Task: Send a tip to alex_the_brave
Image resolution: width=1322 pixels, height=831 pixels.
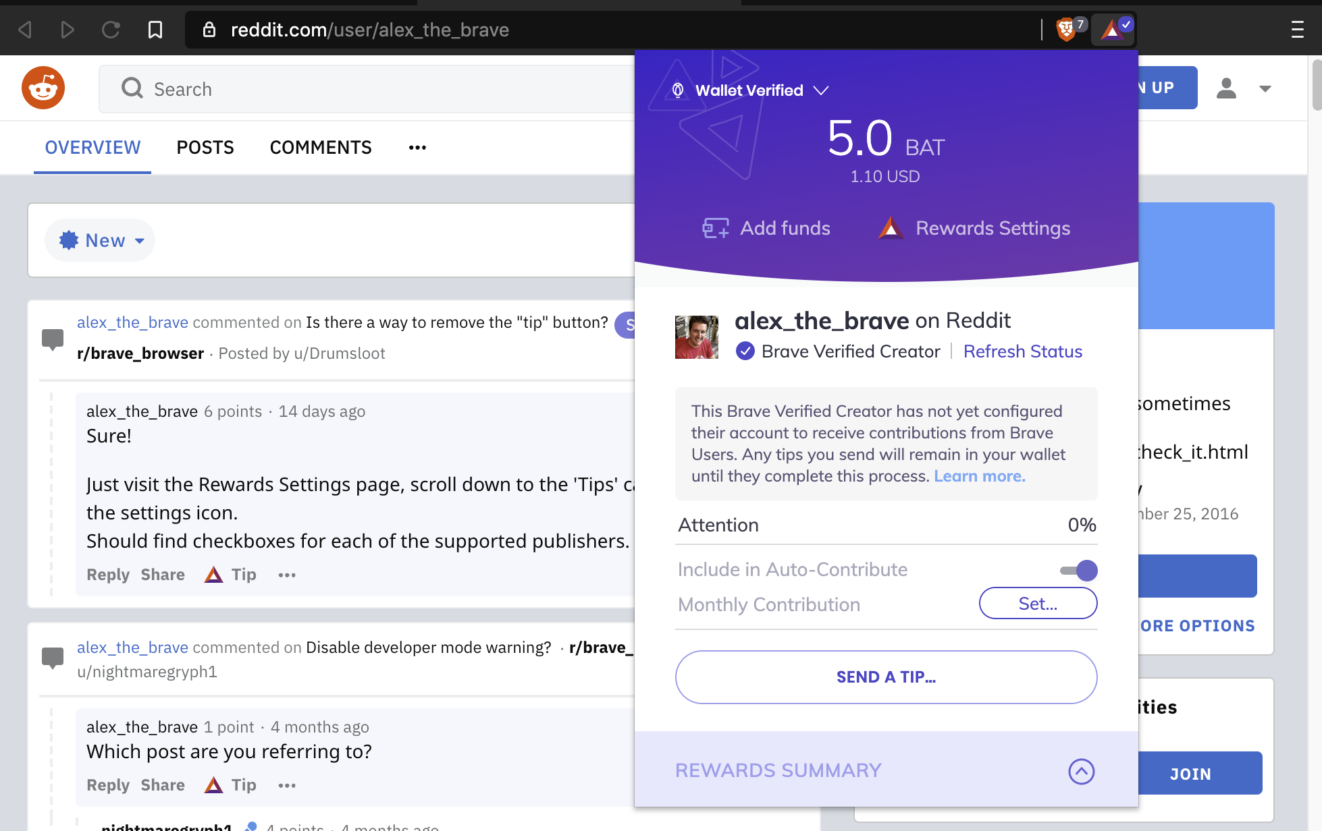Action: point(886,677)
